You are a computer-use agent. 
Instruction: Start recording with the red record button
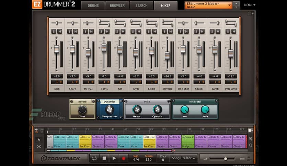pyautogui.click(x=124, y=158)
